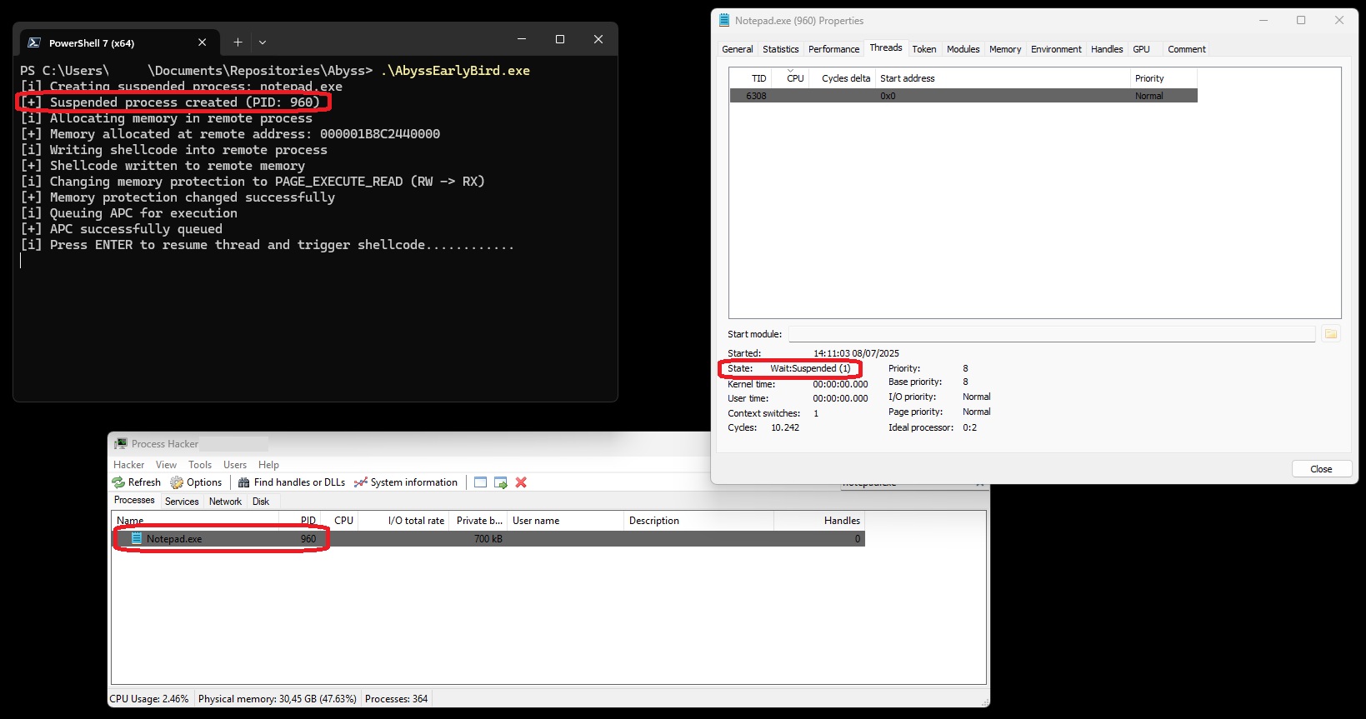Open the Help menu in Process Hacker
Screen dimensions: 1366x719
(268, 465)
